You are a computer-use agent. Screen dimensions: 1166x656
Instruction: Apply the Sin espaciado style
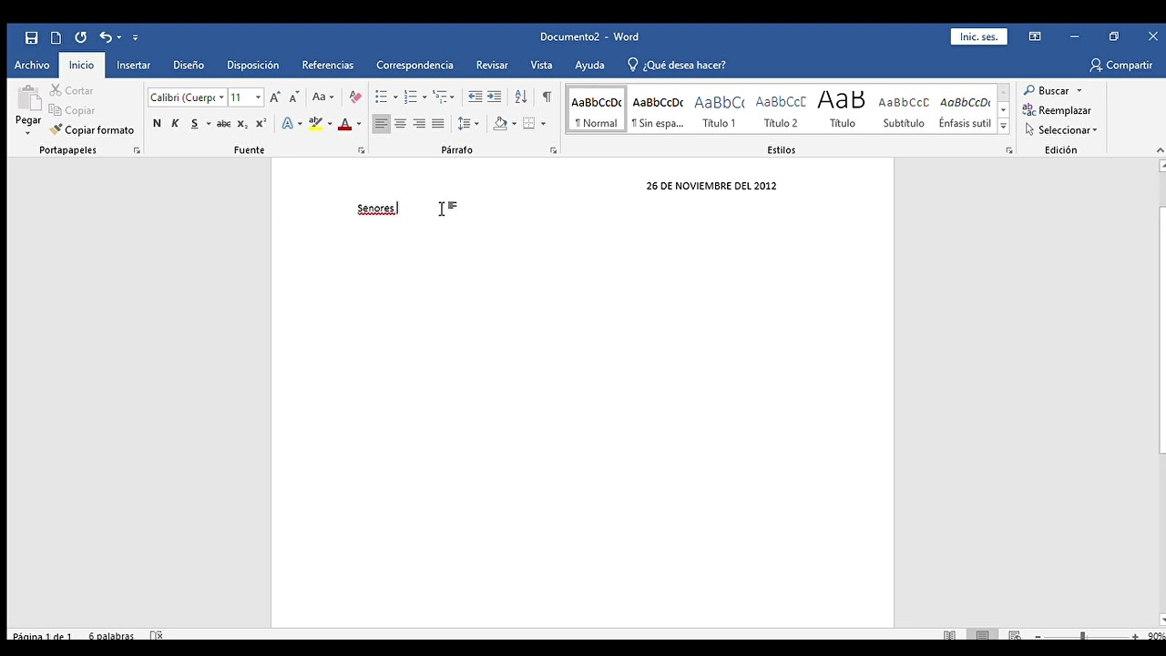[658, 109]
